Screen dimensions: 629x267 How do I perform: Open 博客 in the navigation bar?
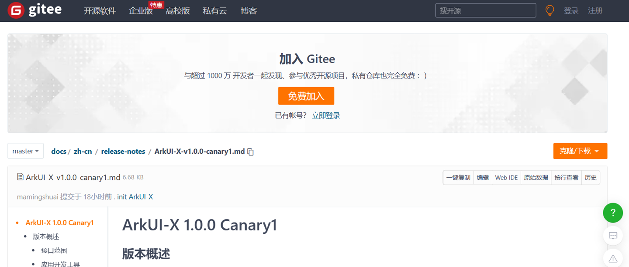pyautogui.click(x=249, y=11)
